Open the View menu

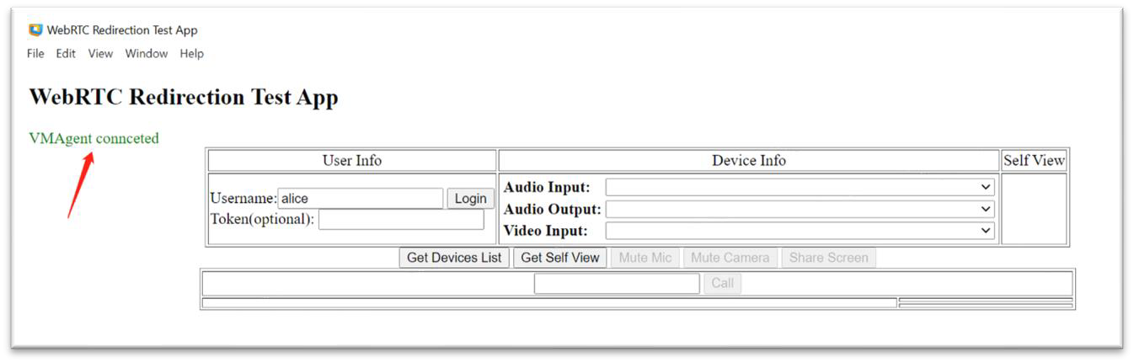click(x=100, y=53)
